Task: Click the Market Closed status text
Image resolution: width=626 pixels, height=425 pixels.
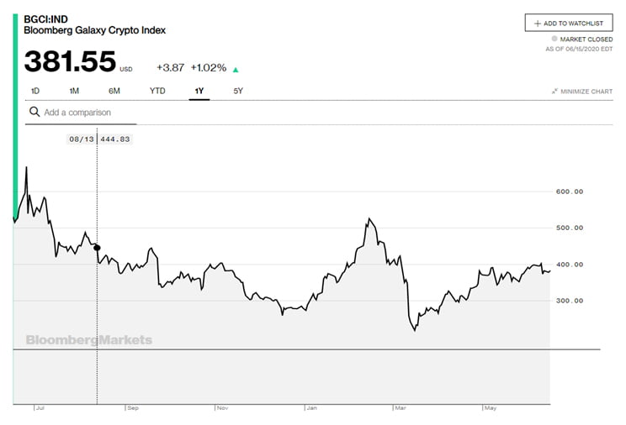Action: 586,39
